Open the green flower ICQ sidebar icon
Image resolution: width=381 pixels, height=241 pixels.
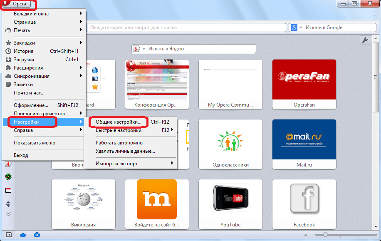click(8, 177)
